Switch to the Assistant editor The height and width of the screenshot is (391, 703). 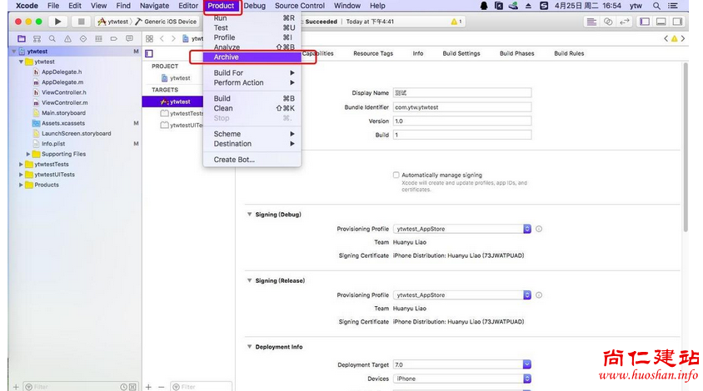(608, 22)
